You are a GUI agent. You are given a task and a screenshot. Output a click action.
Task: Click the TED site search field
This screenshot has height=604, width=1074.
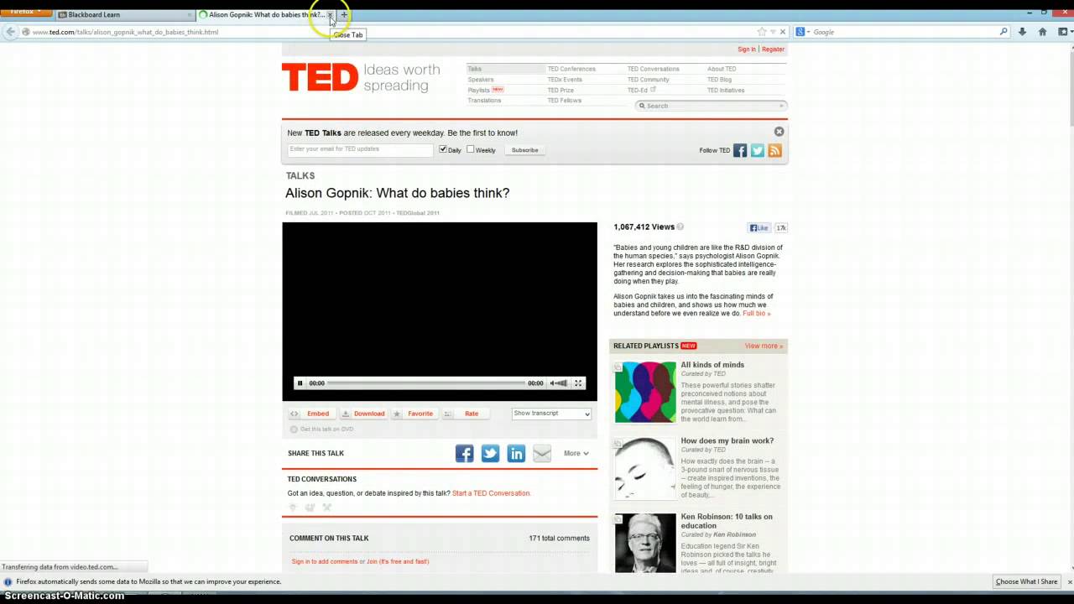click(x=711, y=106)
